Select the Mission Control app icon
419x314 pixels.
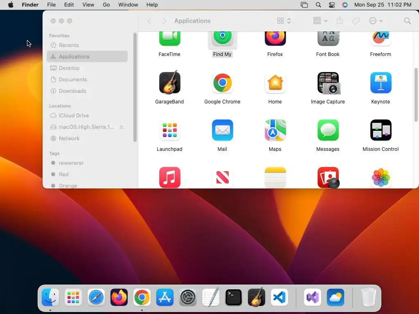(381, 130)
